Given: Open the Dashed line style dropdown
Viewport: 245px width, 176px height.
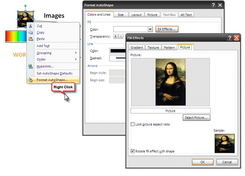Looking at the screenshot, I should point(118,58).
